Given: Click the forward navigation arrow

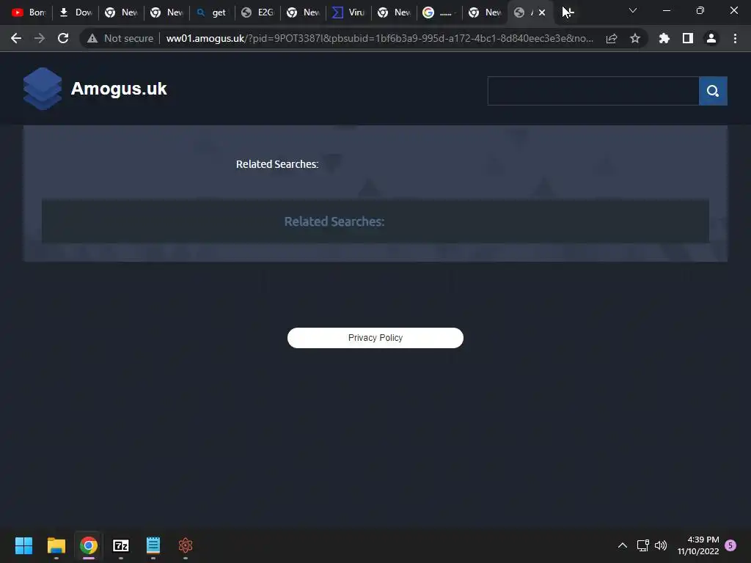Looking at the screenshot, I should (x=40, y=38).
